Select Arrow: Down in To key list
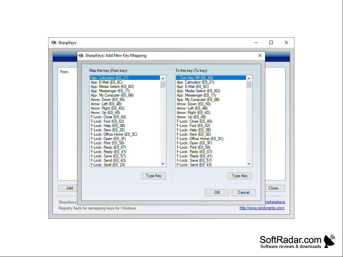343x257 pixels. pyautogui.click(x=211, y=104)
